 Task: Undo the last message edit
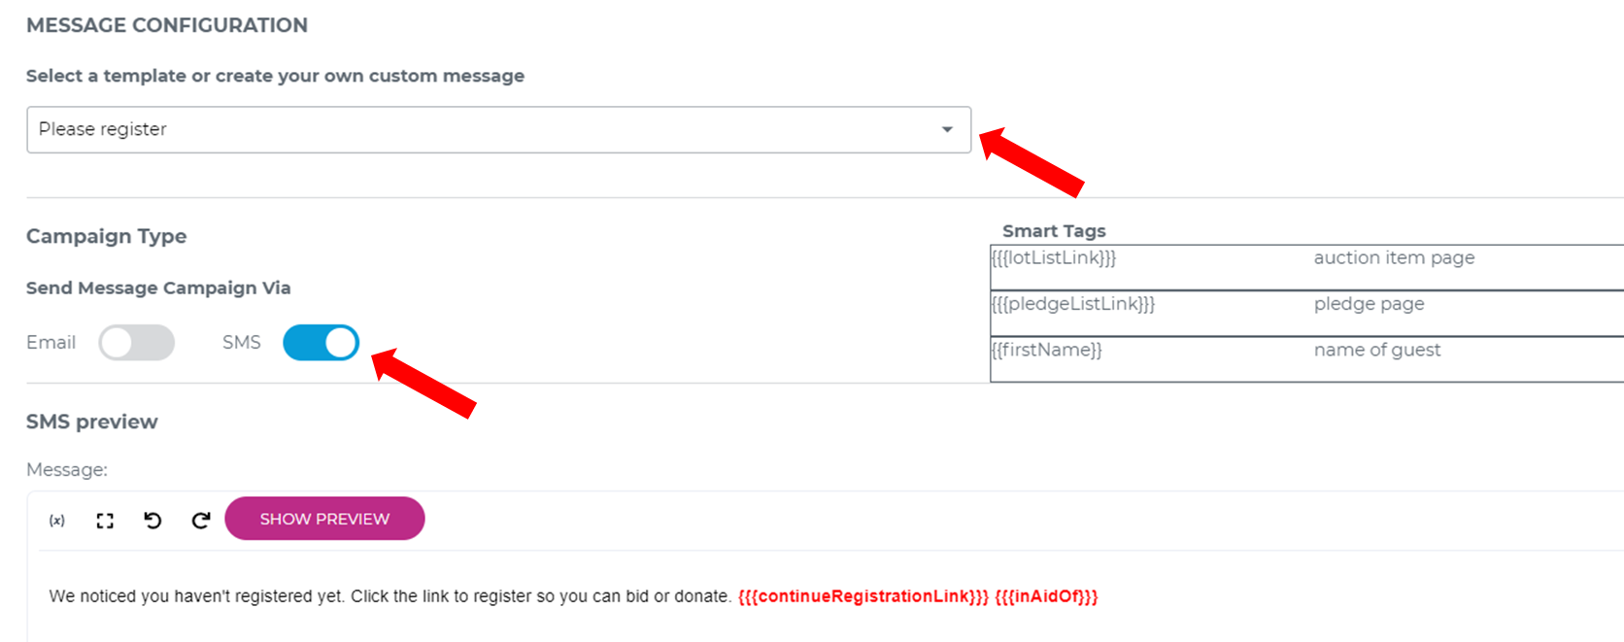[152, 521]
